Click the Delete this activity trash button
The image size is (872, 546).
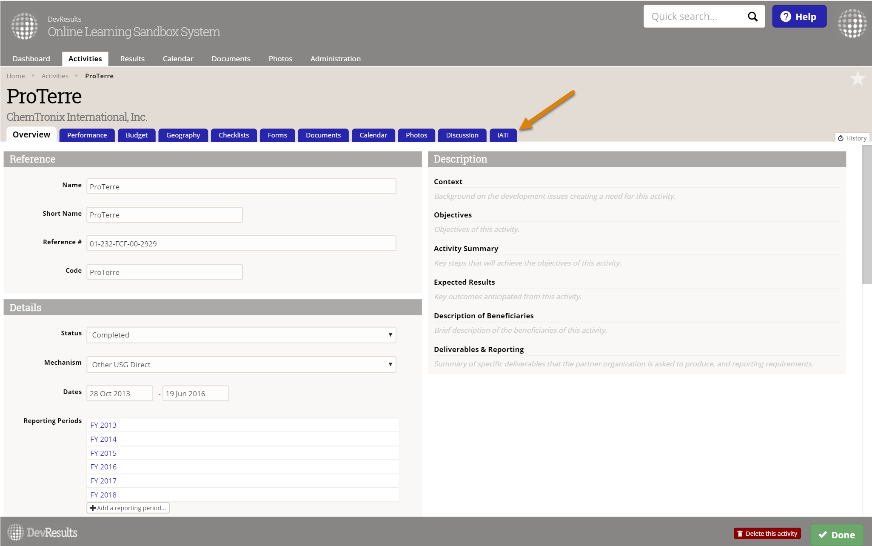pos(767,533)
